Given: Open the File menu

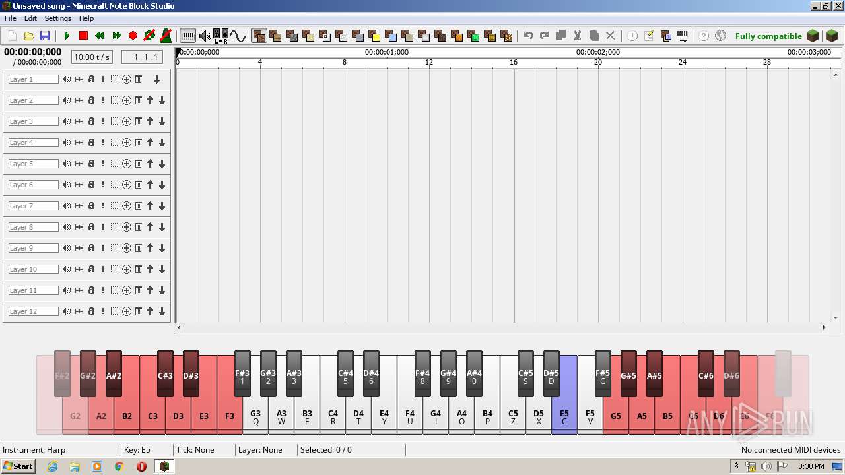Looking at the screenshot, I should 11,18.
